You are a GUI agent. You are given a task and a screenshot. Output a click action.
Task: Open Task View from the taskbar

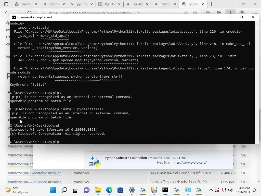75,190
